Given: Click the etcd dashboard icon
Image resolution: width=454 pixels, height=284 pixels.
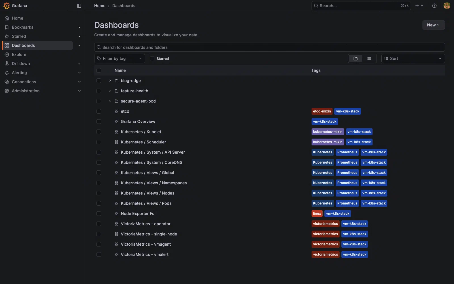Looking at the screenshot, I should [x=117, y=111].
